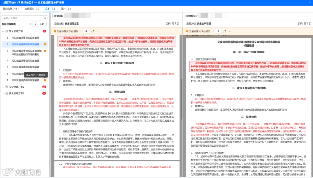Click the search magnifier icon in keyword box

(x=45, y=18)
